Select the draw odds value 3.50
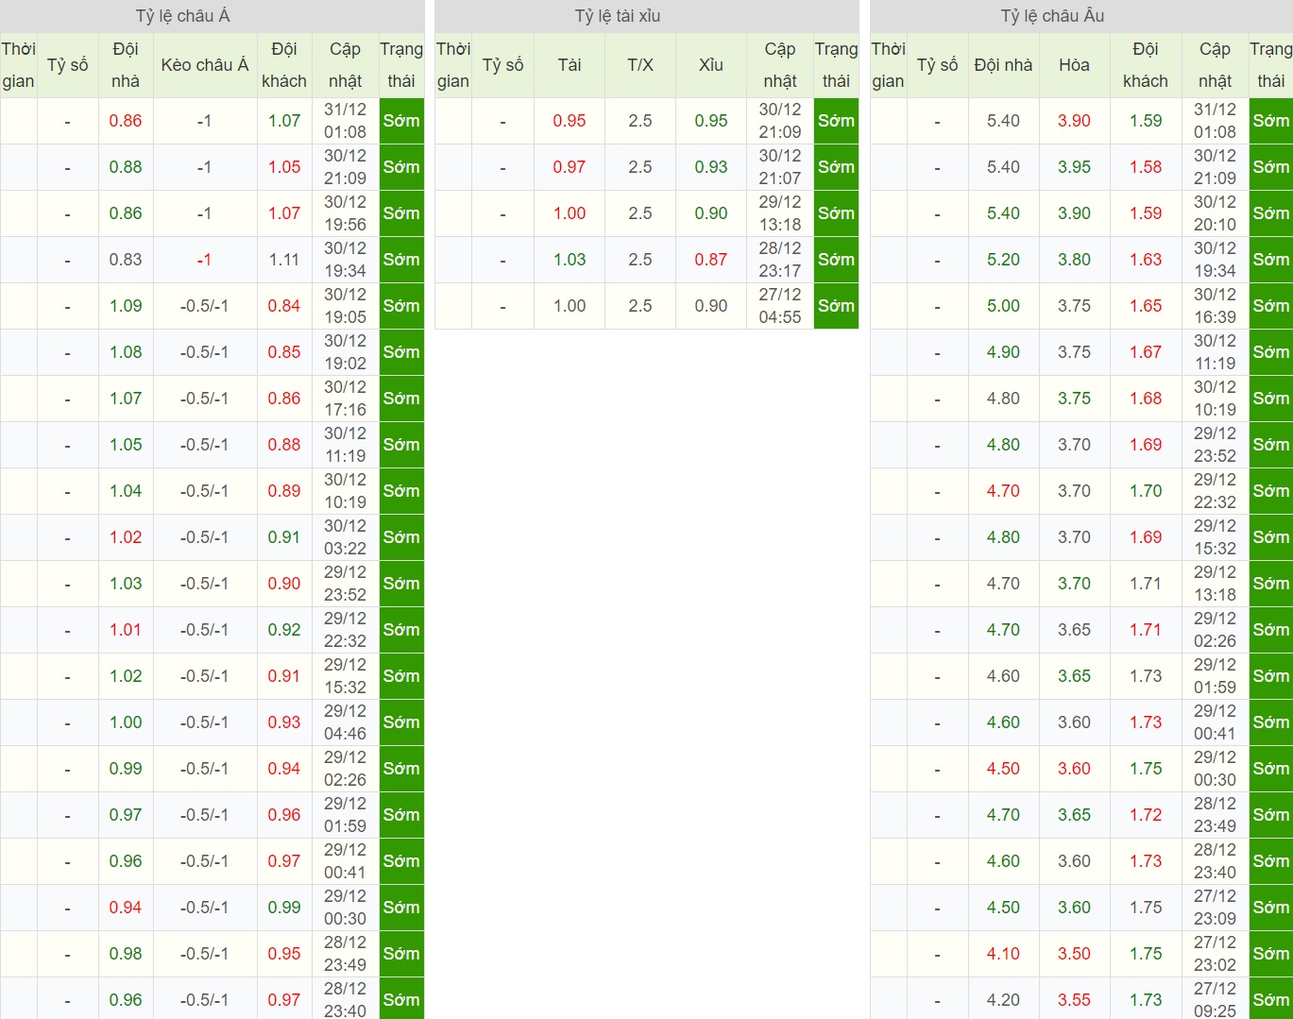Image resolution: width=1293 pixels, height=1019 pixels. click(1074, 954)
